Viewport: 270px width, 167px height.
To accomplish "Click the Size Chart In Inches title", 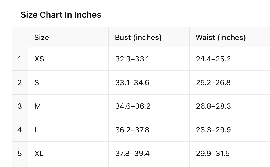I will 61,15.
